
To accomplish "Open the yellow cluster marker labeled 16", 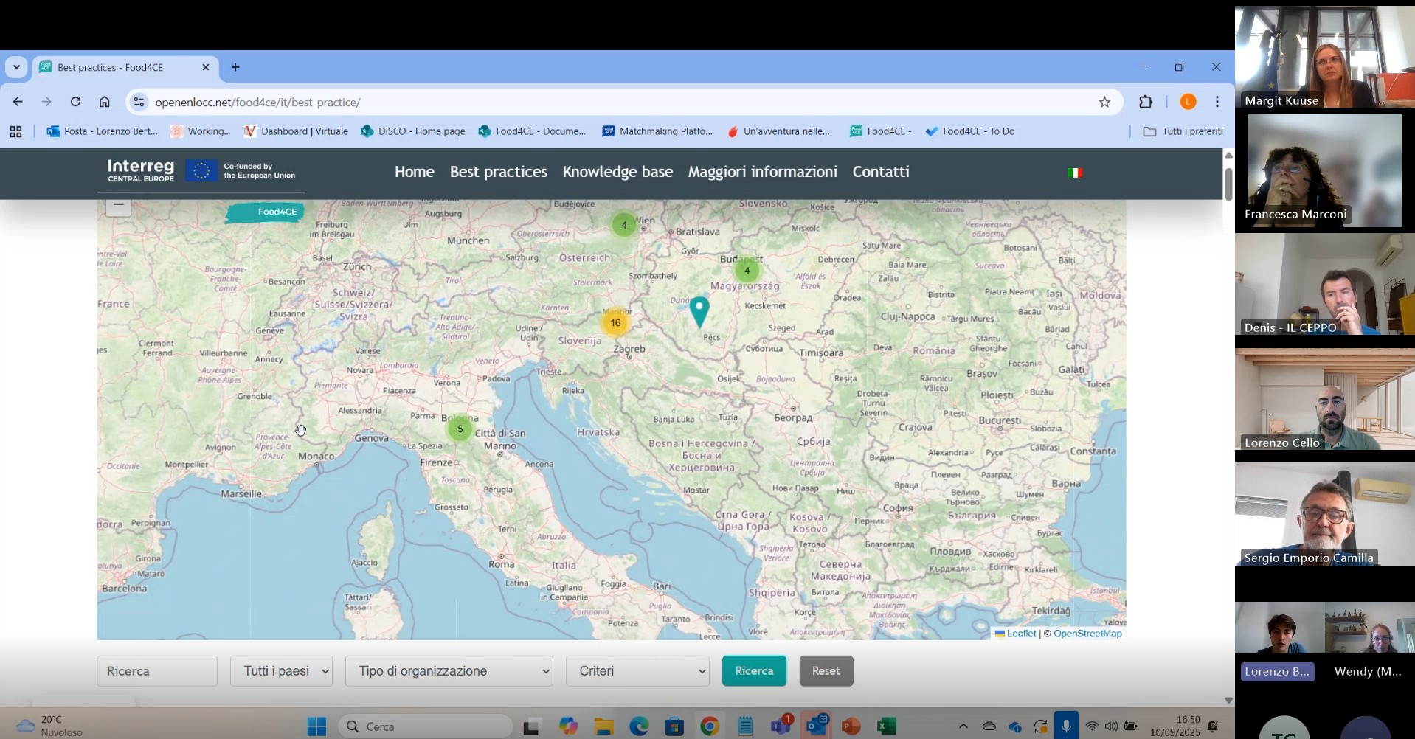I will click(615, 323).
